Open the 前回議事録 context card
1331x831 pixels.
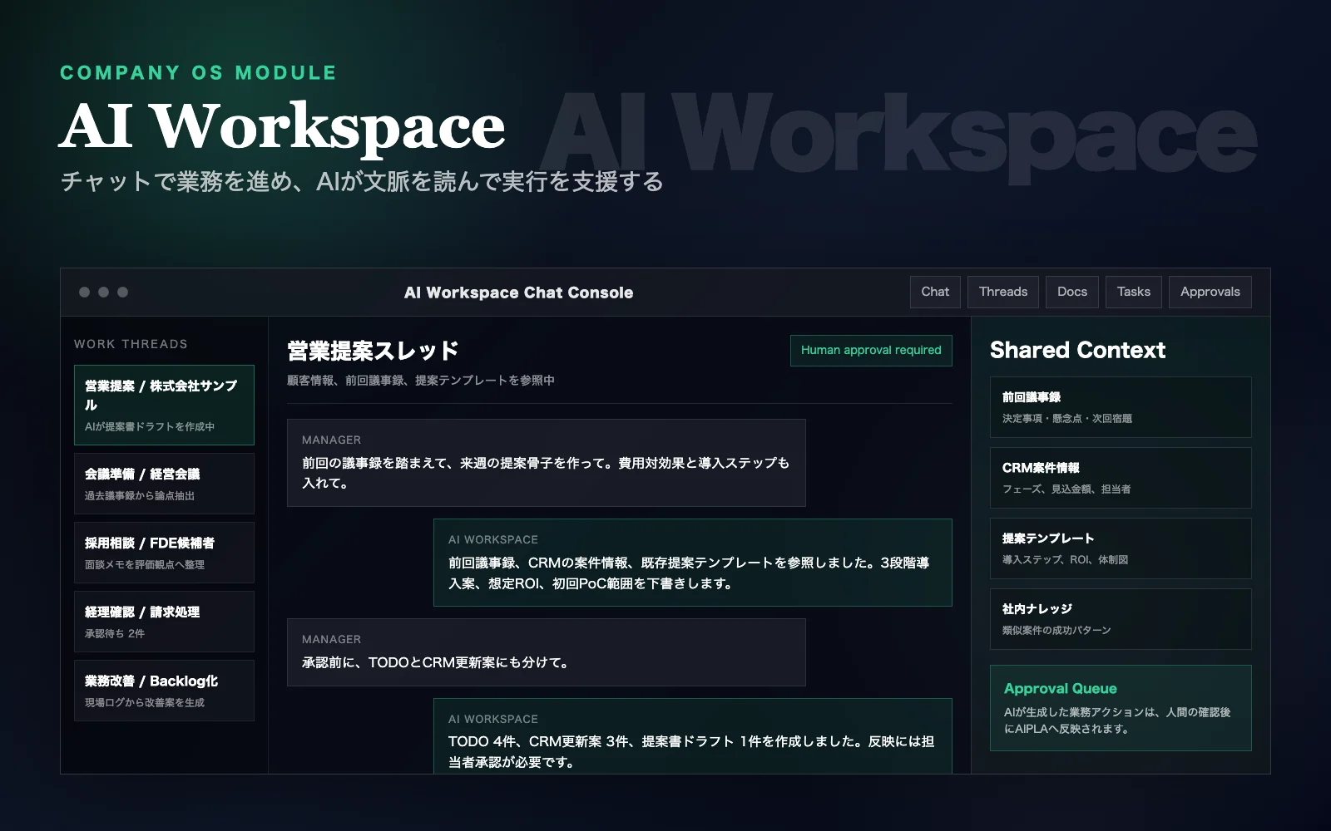(x=1121, y=407)
